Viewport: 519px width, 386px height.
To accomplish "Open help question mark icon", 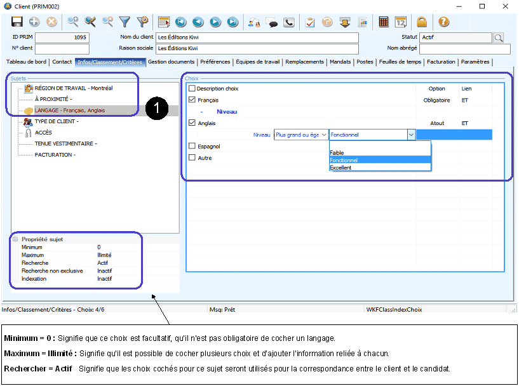I will pyautogui.click(x=443, y=22).
